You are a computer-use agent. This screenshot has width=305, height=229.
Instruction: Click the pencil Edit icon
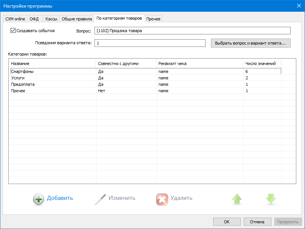pos(100,199)
